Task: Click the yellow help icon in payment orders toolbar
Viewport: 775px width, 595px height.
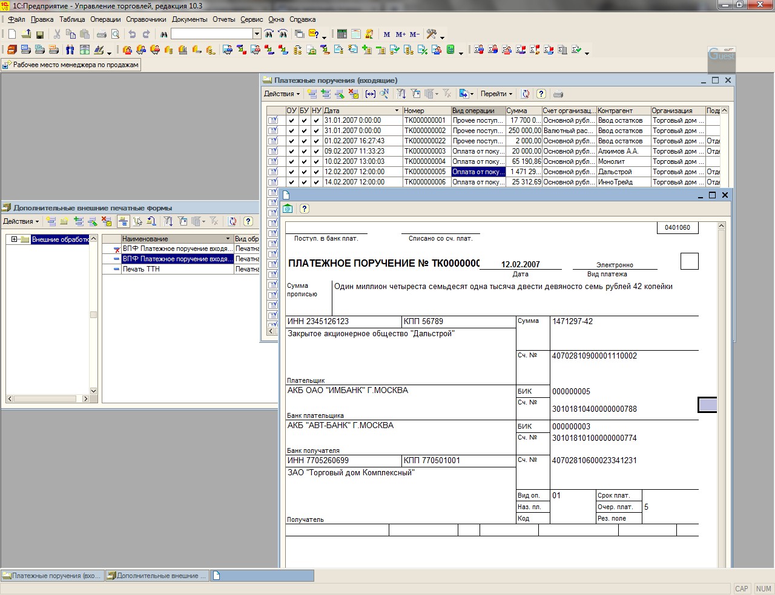Action: [541, 94]
